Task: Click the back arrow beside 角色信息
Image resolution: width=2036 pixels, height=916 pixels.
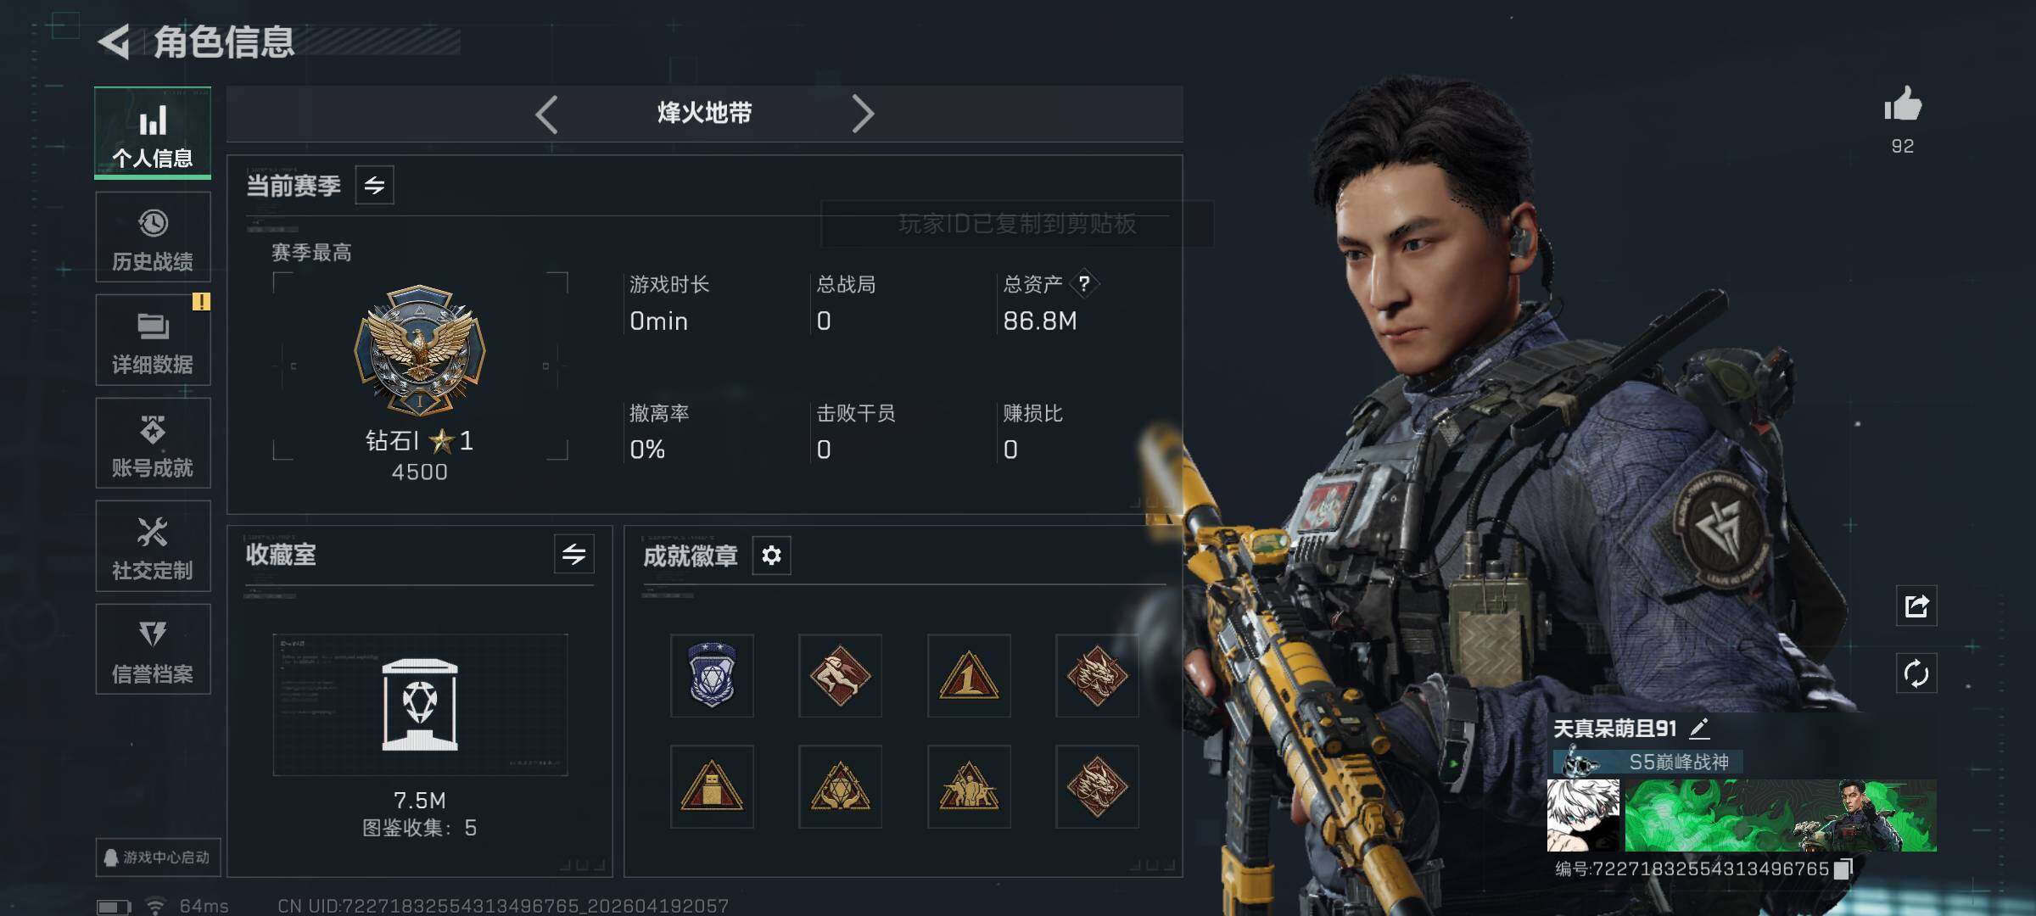Action: pyautogui.click(x=115, y=41)
